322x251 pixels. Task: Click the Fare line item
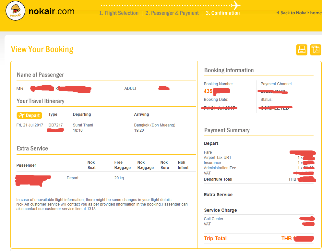pyautogui.click(x=208, y=152)
